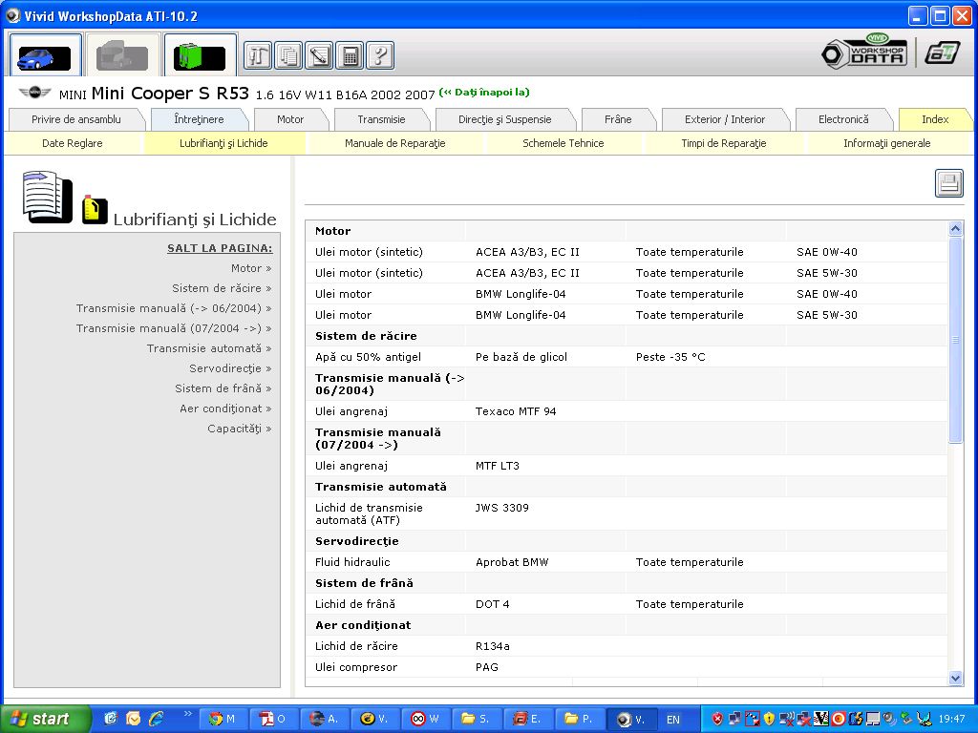Viewport: 978px width, 733px height.
Task: Click the scroll up arrow of the table
Action: pos(956,229)
